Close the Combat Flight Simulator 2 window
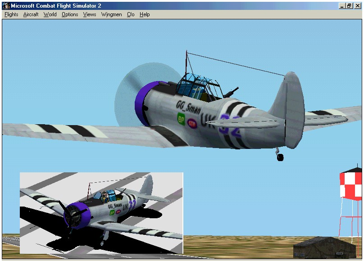The height and width of the screenshot is (261, 364). [x=358, y=6]
